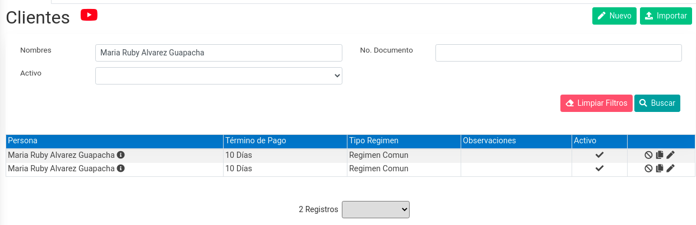Click the Nuevo button
Screen dimensions: 696x225
click(x=615, y=16)
